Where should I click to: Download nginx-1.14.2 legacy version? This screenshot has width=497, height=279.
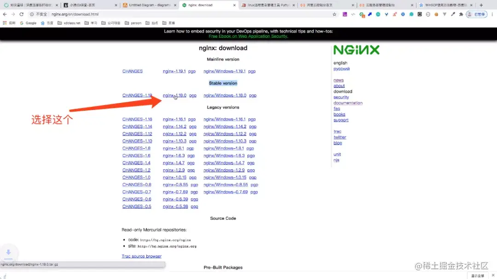coord(175,127)
